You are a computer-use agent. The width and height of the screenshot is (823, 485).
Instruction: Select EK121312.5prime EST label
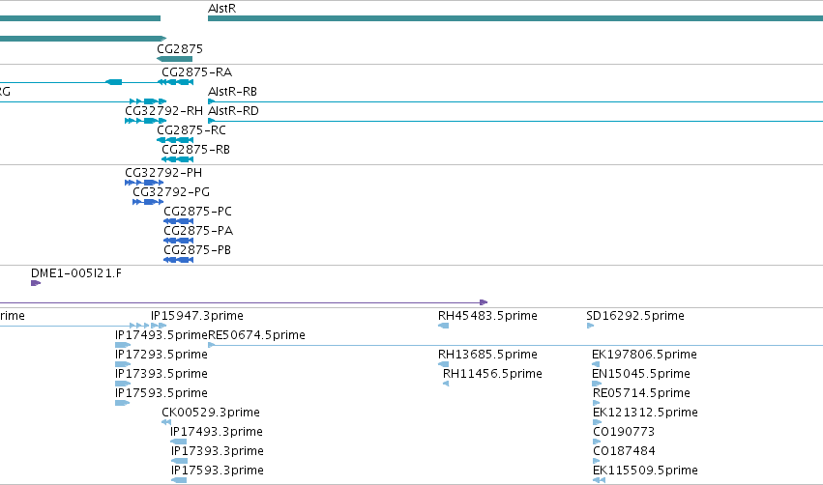645,414
